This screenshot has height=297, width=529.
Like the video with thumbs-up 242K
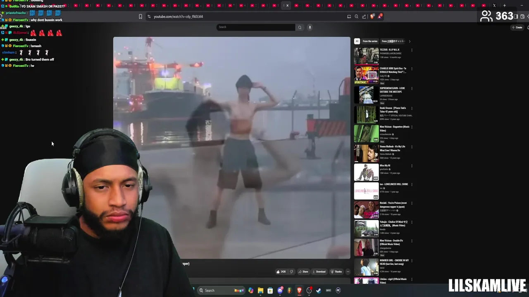click(x=281, y=272)
